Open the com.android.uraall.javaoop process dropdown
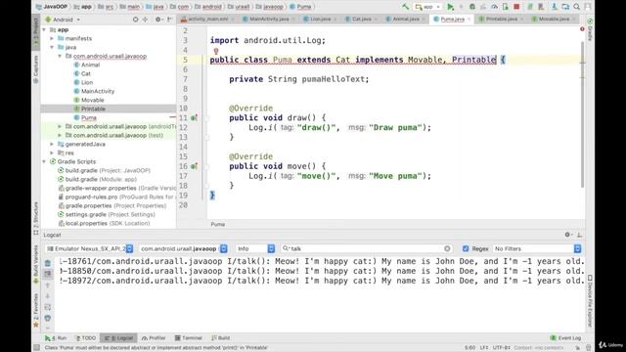The height and width of the screenshot is (352, 626). pyautogui.click(x=183, y=248)
